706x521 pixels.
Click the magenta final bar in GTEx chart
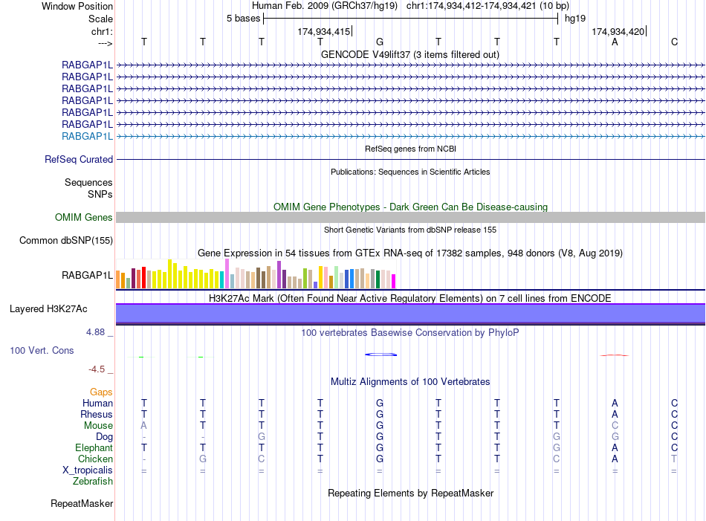coord(394,282)
